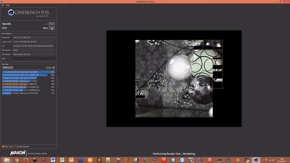Select the Cores x GHz value
Viewport: 290px width, 163px height.
(x=34, y=42)
